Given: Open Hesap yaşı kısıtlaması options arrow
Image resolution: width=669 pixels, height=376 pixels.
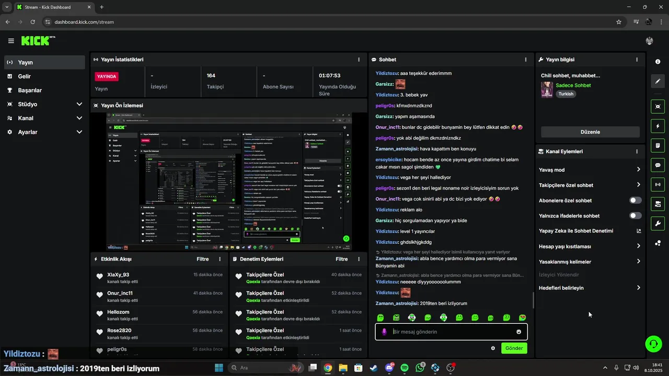Looking at the screenshot, I should (x=638, y=246).
